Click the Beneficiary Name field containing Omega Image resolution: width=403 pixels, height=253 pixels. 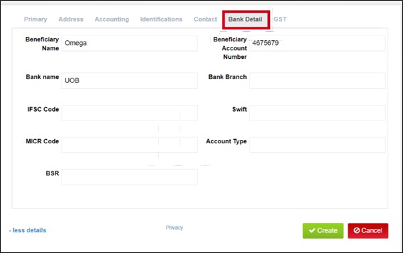click(x=129, y=44)
